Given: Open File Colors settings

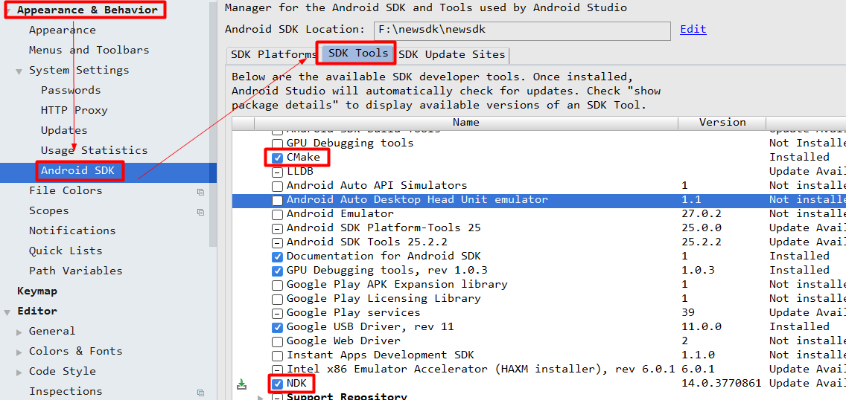Looking at the screenshot, I should click(66, 191).
